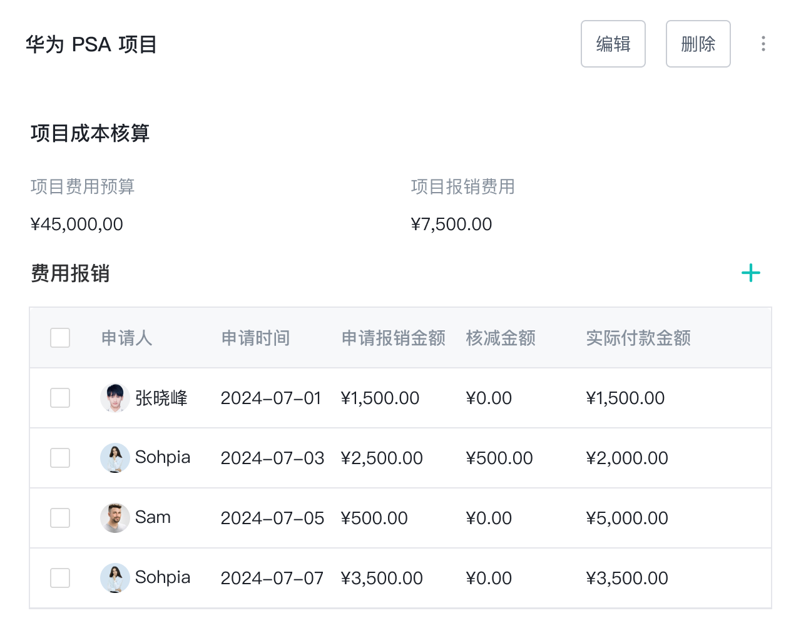Click the 申请时间 column header

(x=255, y=338)
